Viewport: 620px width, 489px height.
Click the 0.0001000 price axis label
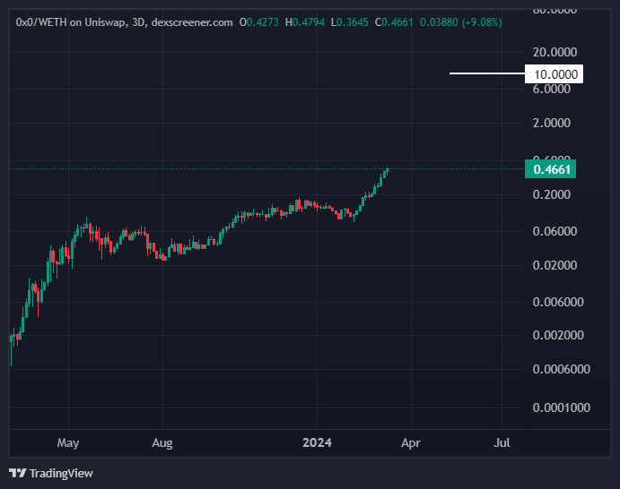click(x=561, y=407)
